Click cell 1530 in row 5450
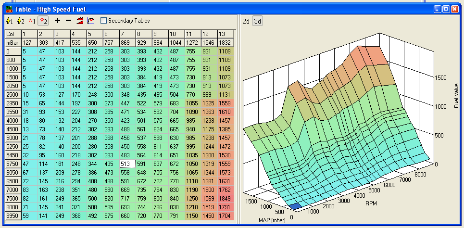 click(x=226, y=155)
